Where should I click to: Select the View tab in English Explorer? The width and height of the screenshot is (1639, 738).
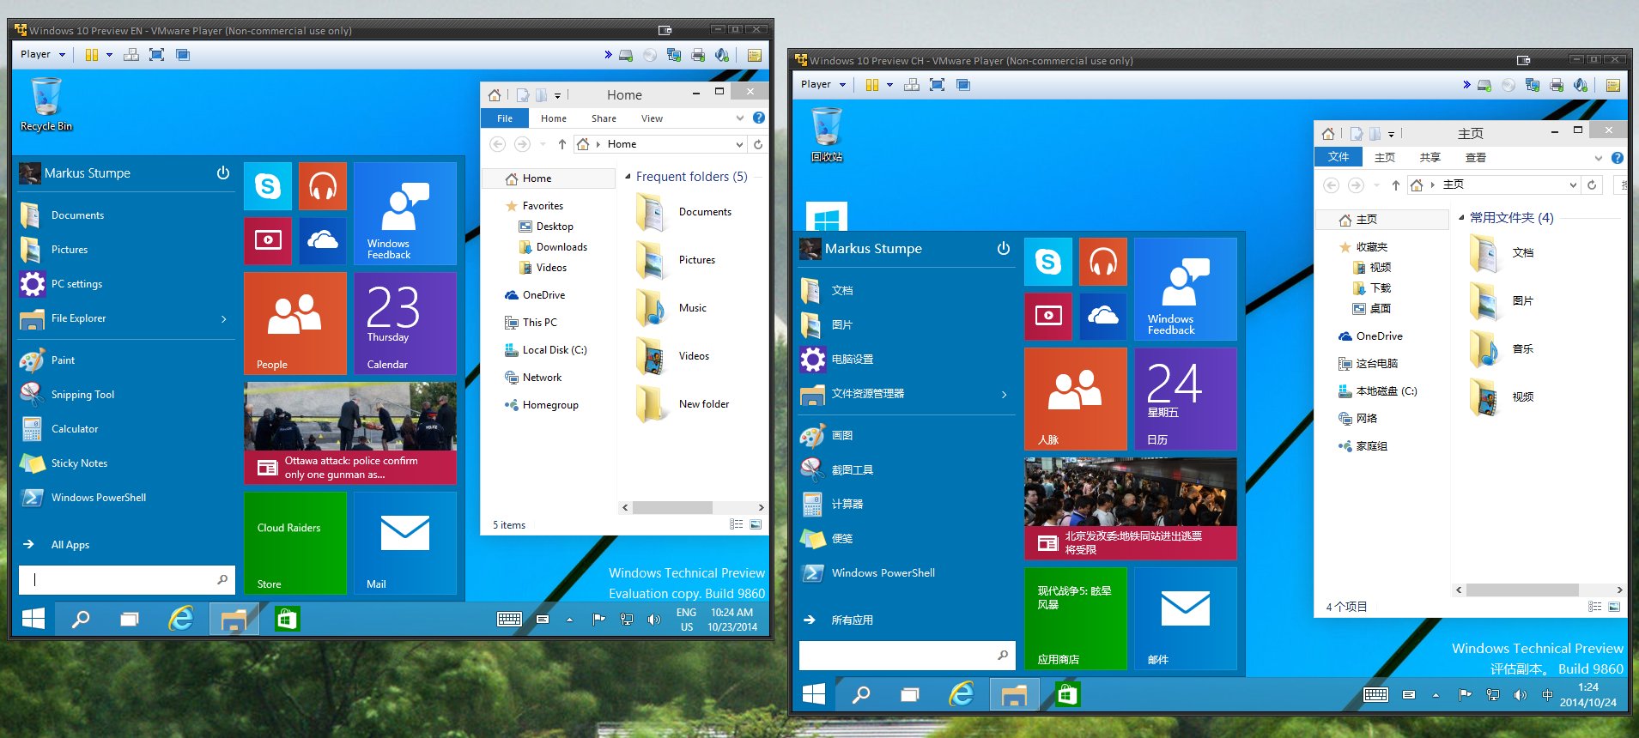(x=652, y=118)
